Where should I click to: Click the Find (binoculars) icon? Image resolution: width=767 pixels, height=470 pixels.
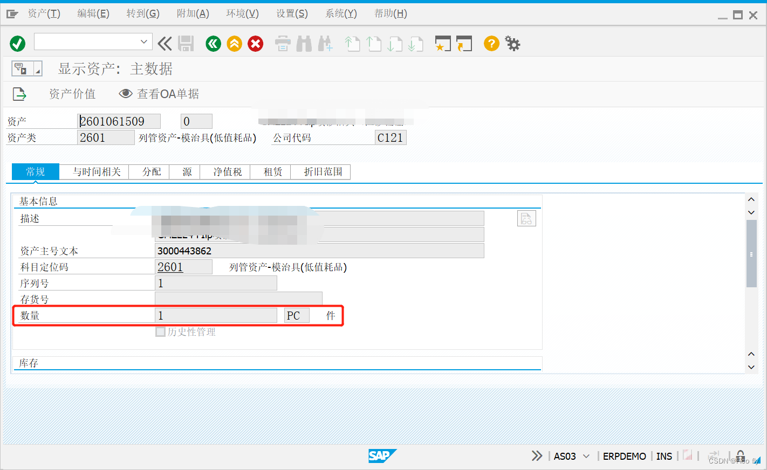[x=304, y=43]
